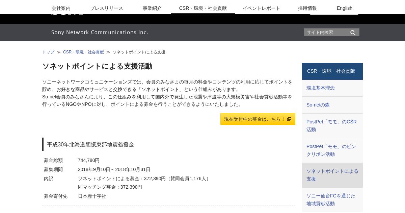Screen dimensions: 405x213
Task: Click the 744,780円 total donation amount
Action: click(89, 160)
